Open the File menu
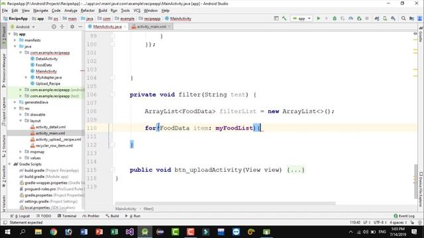424x238 pixels. [x=5, y=11]
